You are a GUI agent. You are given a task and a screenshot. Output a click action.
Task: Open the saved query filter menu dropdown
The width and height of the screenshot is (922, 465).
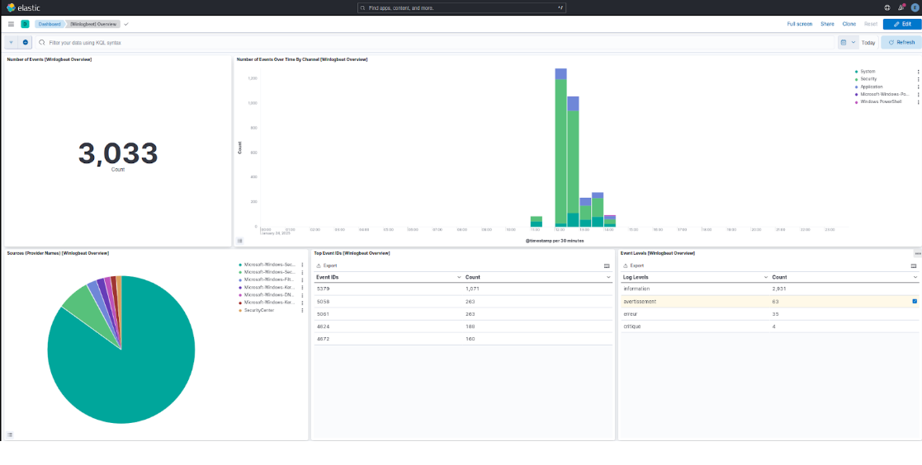(12, 42)
